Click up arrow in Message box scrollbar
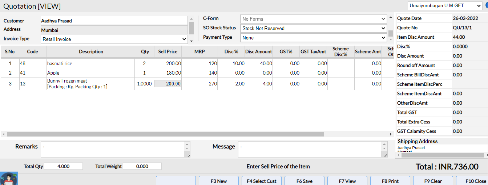 (x=385, y=144)
